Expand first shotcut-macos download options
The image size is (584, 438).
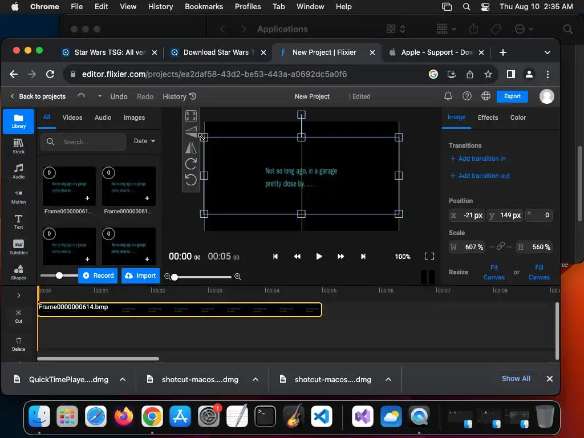tap(255, 379)
